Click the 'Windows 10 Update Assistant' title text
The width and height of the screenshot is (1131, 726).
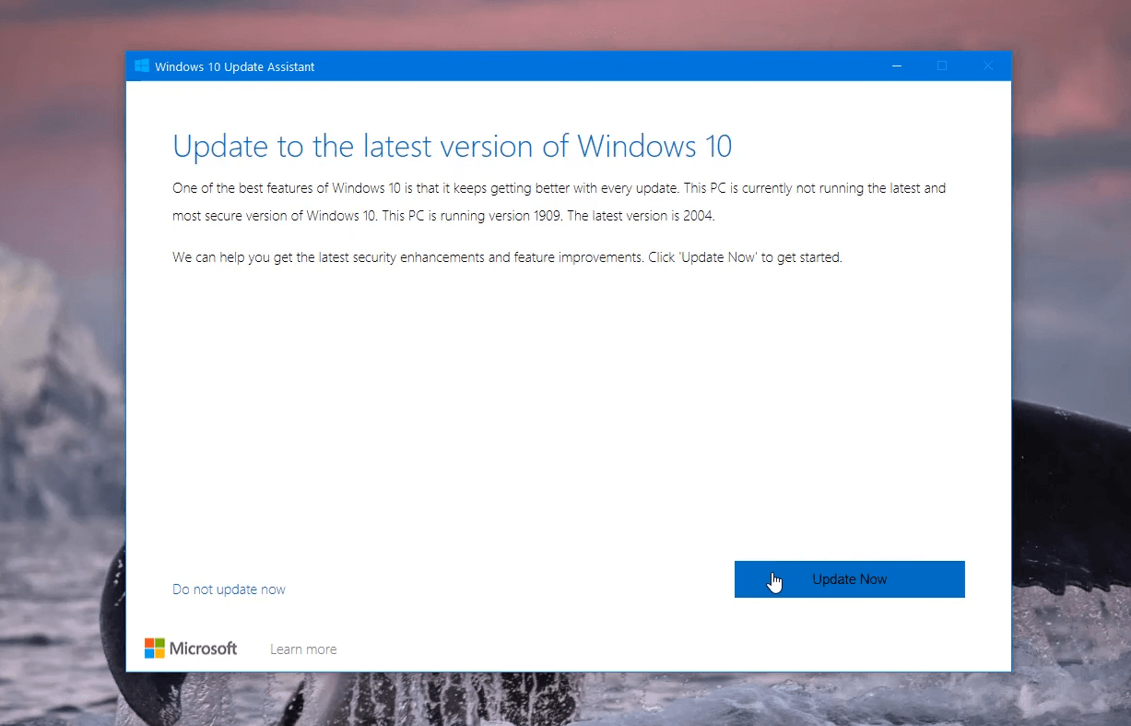pyautogui.click(x=235, y=66)
